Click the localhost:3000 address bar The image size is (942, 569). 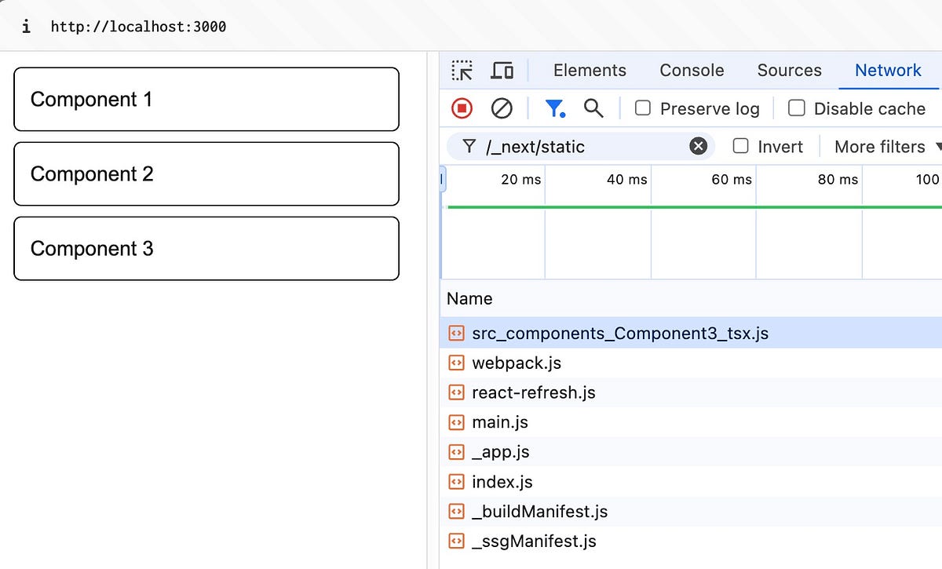(x=139, y=25)
